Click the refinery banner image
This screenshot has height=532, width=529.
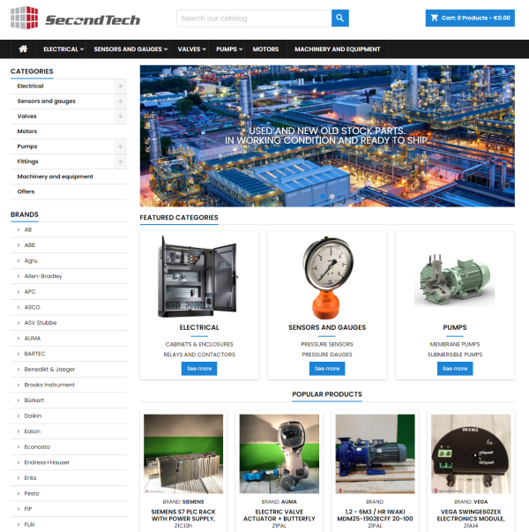click(327, 136)
